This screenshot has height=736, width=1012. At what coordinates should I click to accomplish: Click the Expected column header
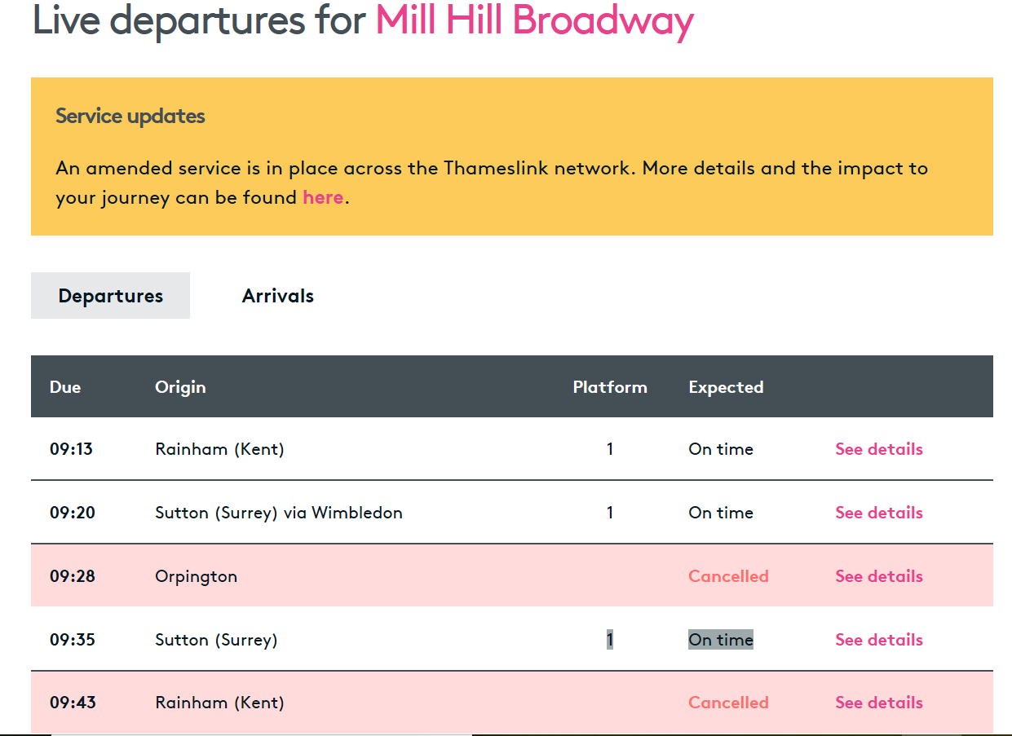726,387
